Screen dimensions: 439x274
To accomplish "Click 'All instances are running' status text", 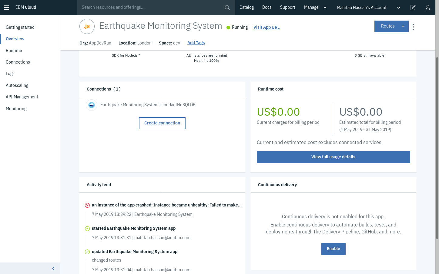I will (x=207, y=55).
